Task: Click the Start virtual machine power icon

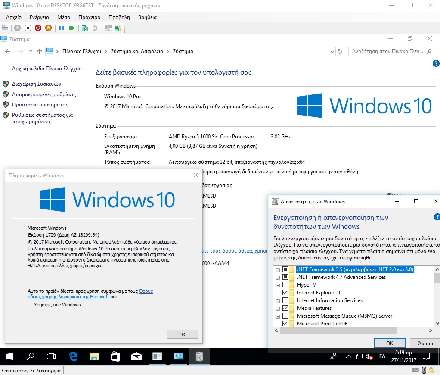Action: pyautogui.click(x=17, y=28)
